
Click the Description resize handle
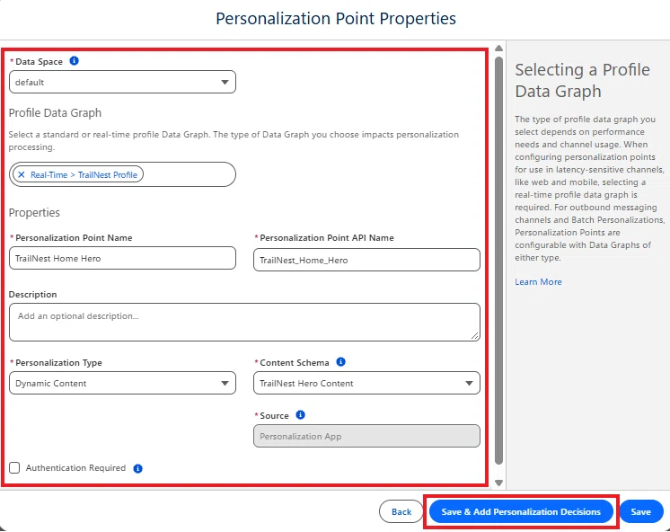(475, 336)
